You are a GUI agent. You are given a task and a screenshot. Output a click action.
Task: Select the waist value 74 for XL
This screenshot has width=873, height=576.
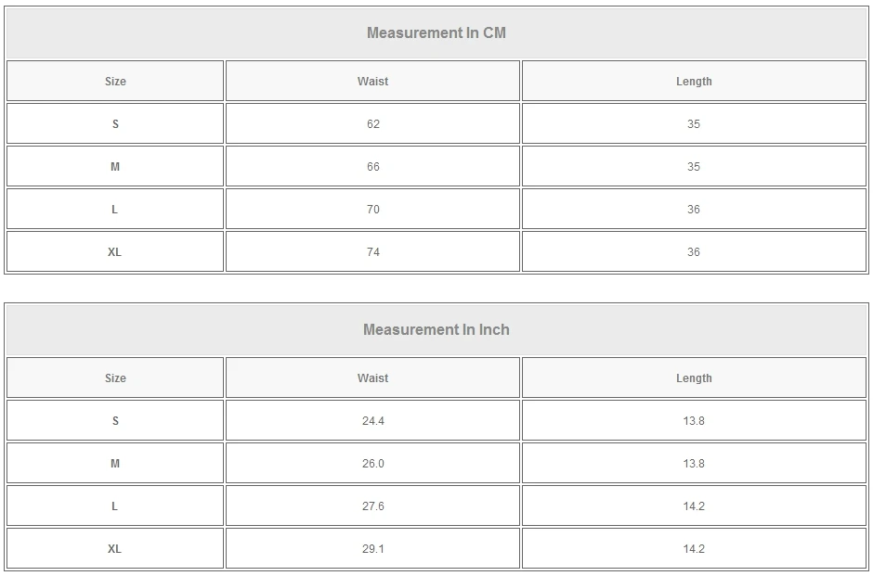tap(372, 252)
